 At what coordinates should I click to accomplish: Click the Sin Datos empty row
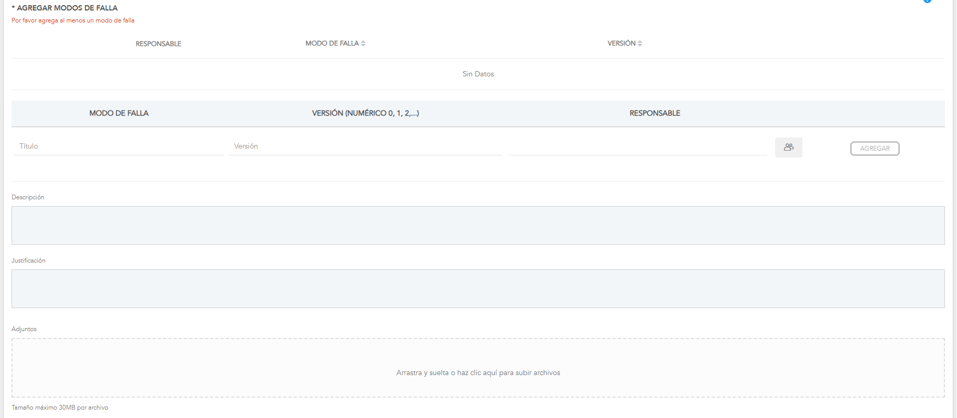click(x=478, y=74)
